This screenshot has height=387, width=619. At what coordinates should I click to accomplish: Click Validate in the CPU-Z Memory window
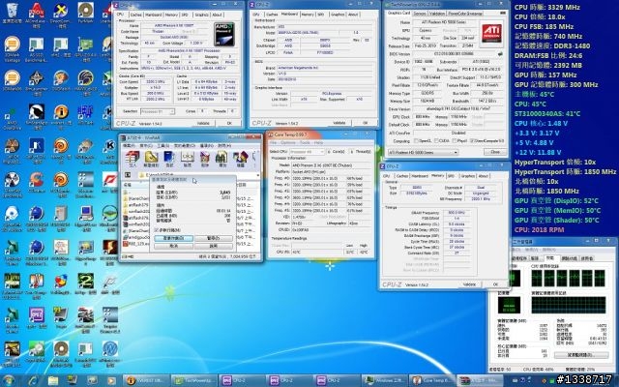pyautogui.click(x=469, y=284)
